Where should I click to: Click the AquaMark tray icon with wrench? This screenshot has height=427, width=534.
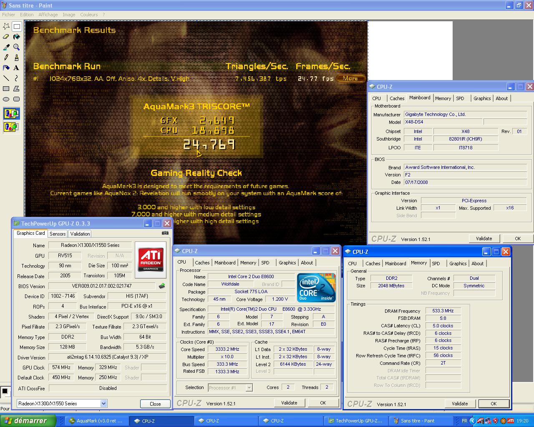coord(481,421)
